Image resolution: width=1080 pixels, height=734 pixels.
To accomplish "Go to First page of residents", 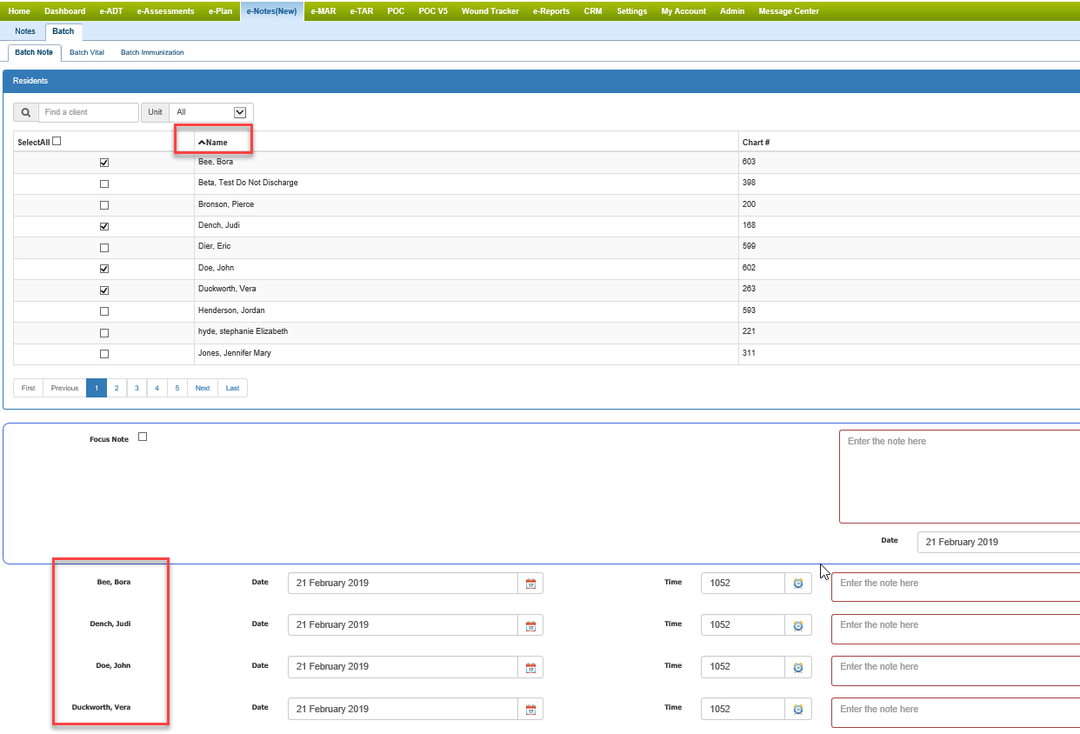I will 29,388.
